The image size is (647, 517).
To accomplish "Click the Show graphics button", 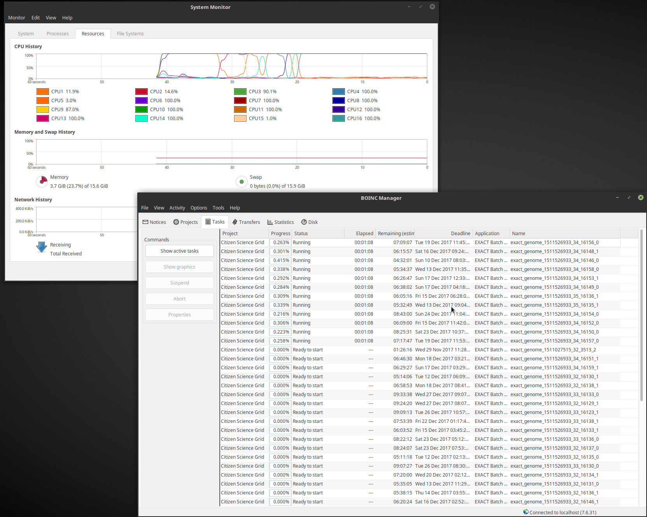I will click(180, 267).
